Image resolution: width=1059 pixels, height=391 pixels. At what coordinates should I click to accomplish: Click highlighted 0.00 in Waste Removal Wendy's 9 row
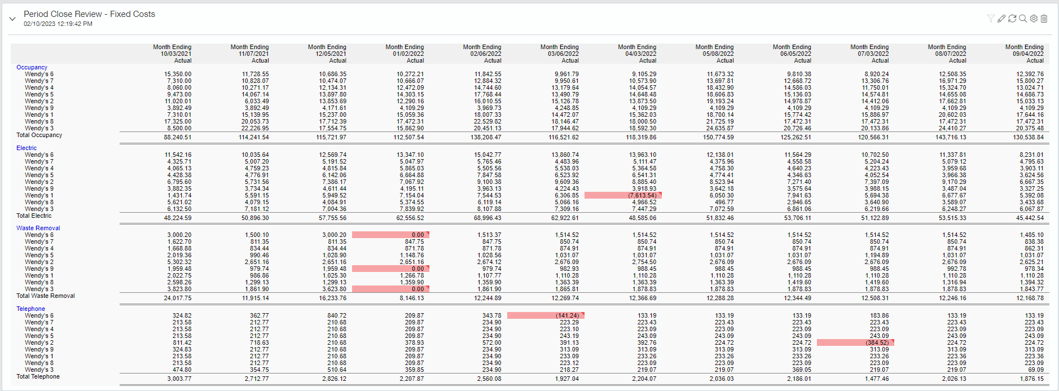pyautogui.click(x=390, y=269)
